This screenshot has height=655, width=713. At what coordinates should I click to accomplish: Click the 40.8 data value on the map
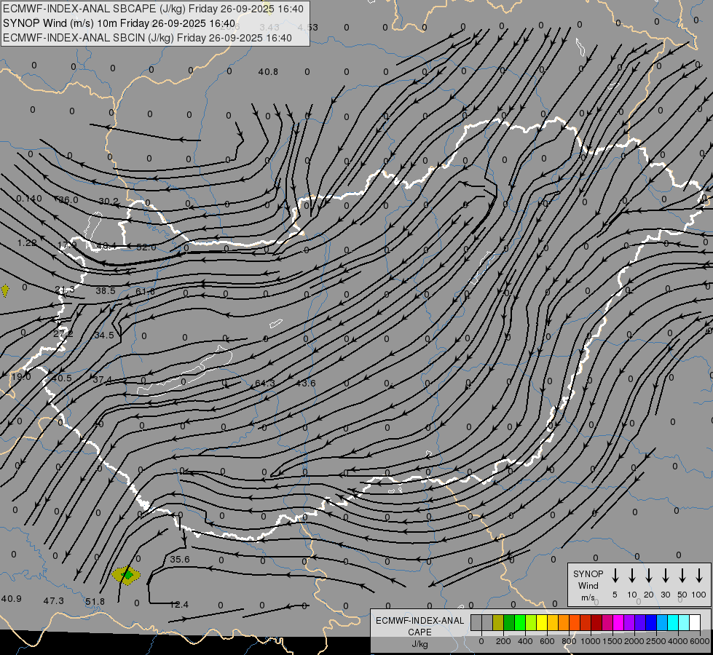pyautogui.click(x=268, y=71)
